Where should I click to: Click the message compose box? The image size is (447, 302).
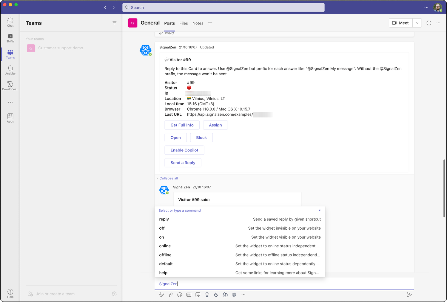click(x=284, y=284)
